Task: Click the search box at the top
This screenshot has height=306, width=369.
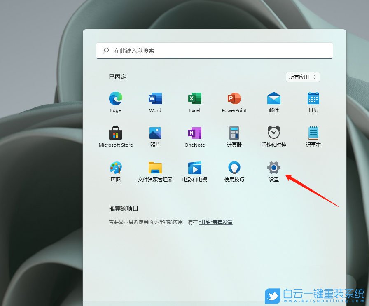Action: click(x=214, y=50)
